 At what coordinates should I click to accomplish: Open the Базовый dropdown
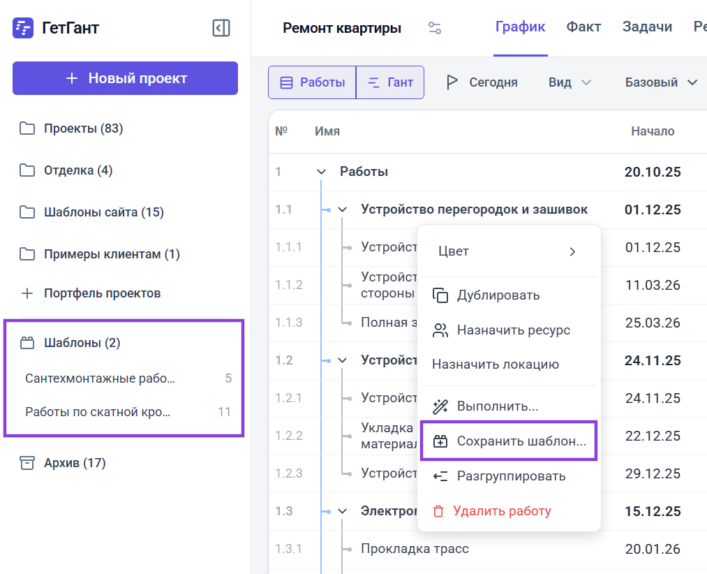click(661, 82)
